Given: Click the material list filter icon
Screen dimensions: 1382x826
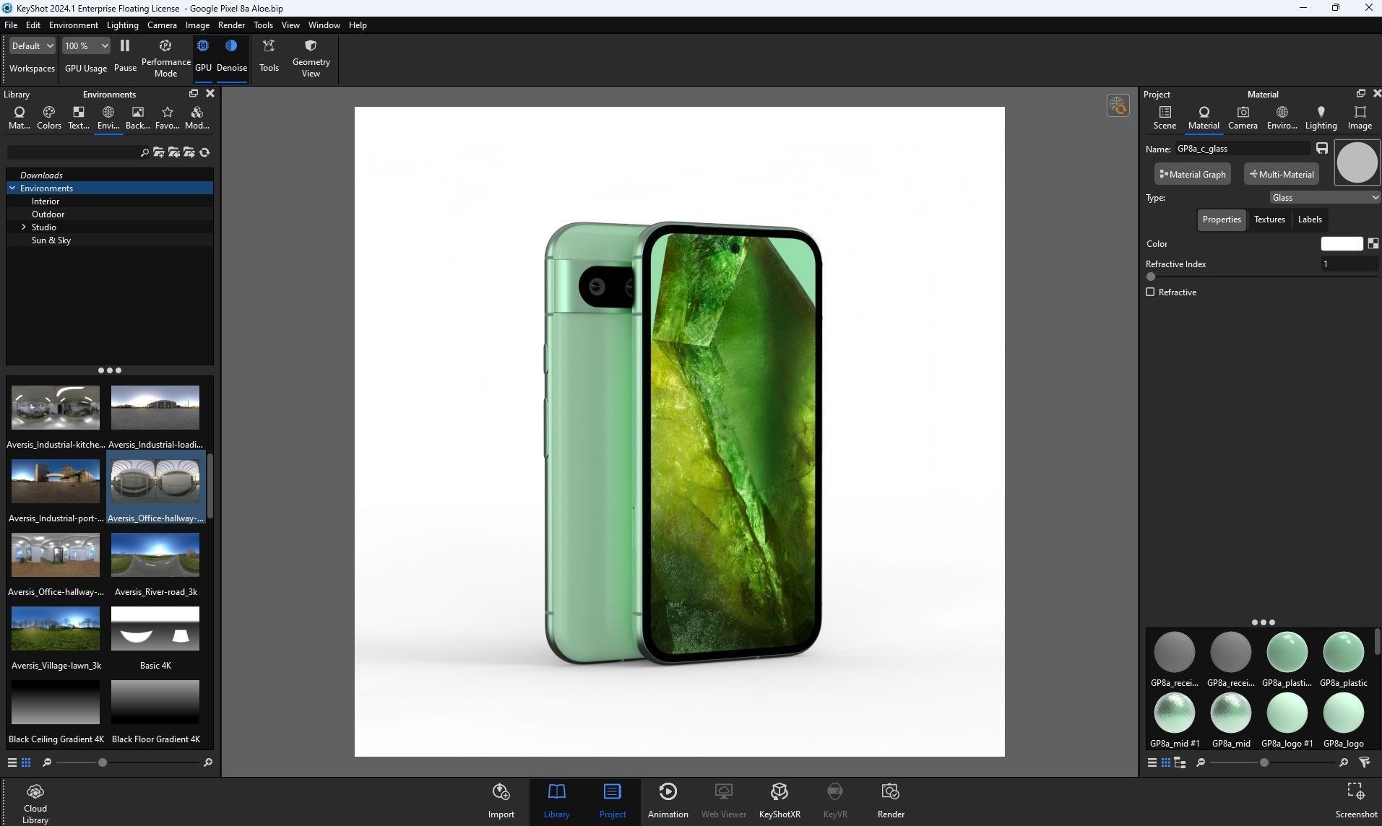Looking at the screenshot, I should tap(1365, 762).
